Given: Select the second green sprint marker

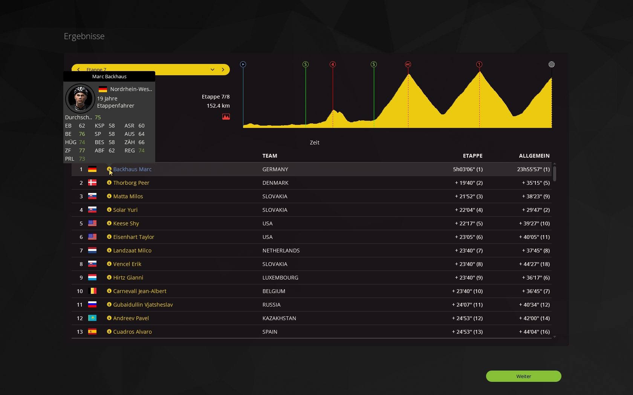Looking at the screenshot, I should 374,64.
